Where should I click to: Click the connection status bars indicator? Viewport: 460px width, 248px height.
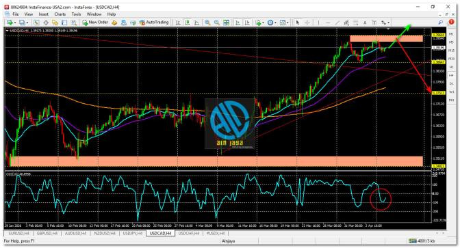(413, 241)
